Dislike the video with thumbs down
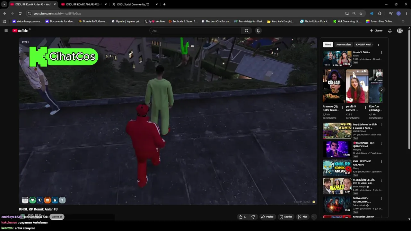411x231 pixels. click(x=253, y=217)
